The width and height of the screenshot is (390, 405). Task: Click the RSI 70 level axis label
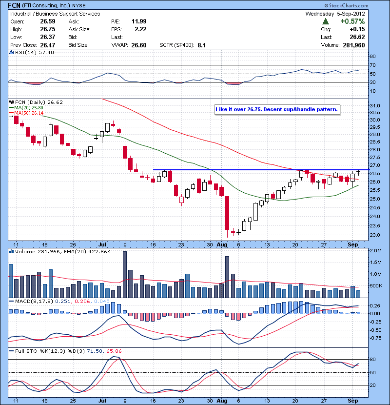(373, 65)
